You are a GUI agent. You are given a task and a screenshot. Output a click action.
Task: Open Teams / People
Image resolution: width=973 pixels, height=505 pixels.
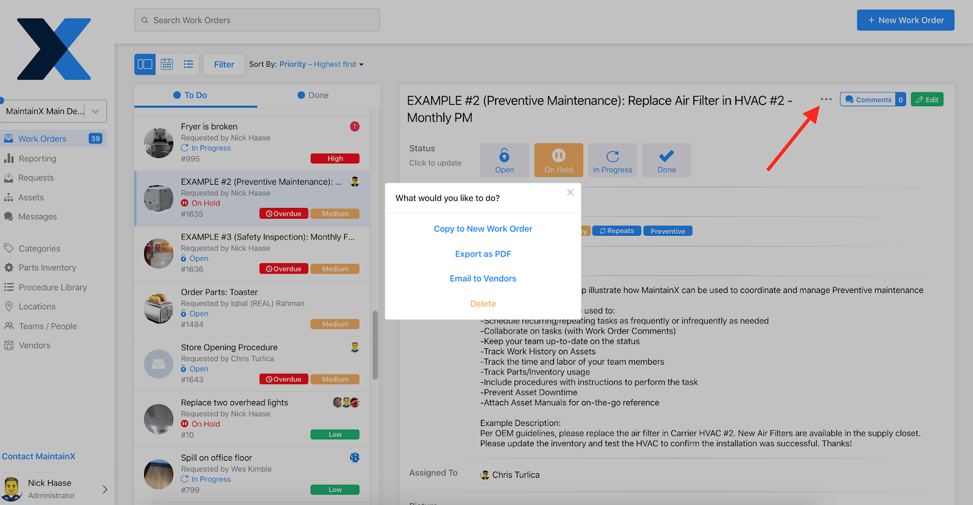(x=47, y=326)
